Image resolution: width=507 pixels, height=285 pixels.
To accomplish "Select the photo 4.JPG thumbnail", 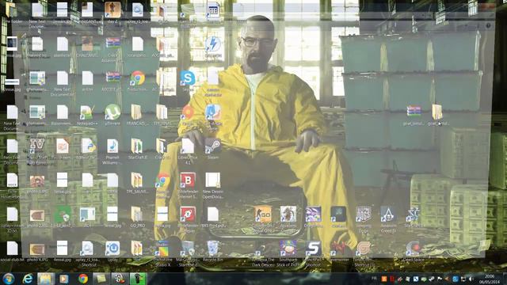I will (x=37, y=249).
